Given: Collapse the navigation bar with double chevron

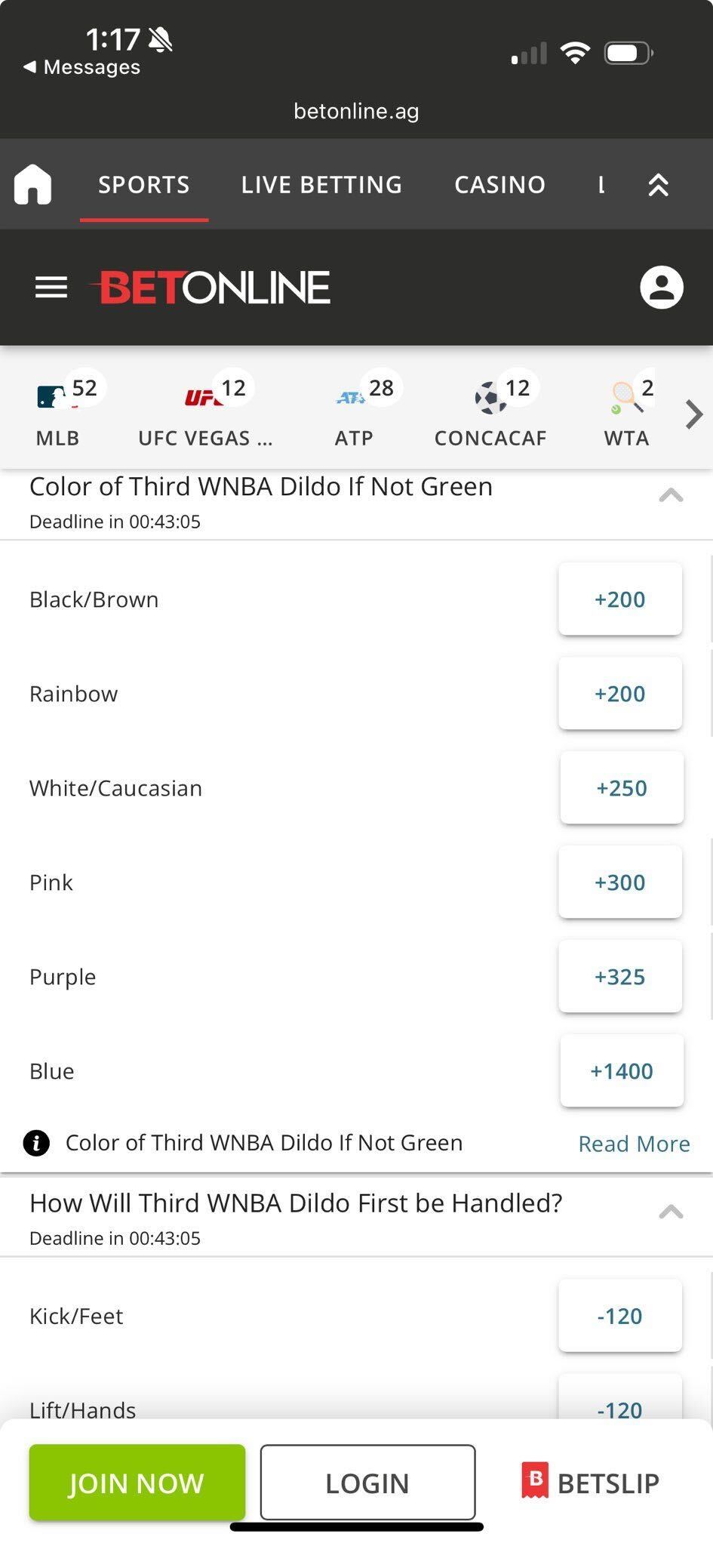Looking at the screenshot, I should (658, 185).
